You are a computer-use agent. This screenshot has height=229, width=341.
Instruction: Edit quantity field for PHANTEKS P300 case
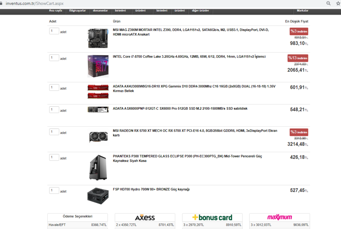coord(54,157)
